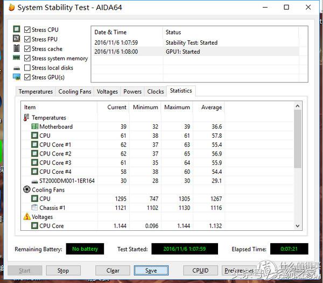Open the CPUID button

tap(200, 271)
